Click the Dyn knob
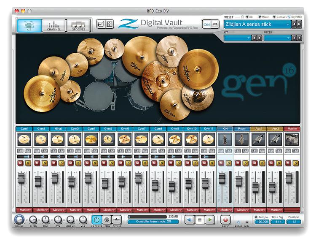Viewport: 316px width, 244px height. point(58,220)
